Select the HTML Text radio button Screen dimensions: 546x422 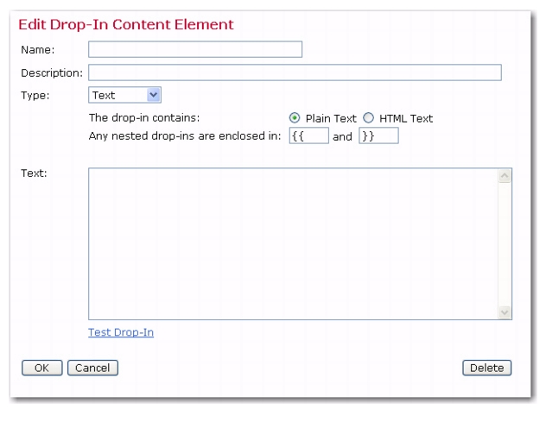[368, 118]
